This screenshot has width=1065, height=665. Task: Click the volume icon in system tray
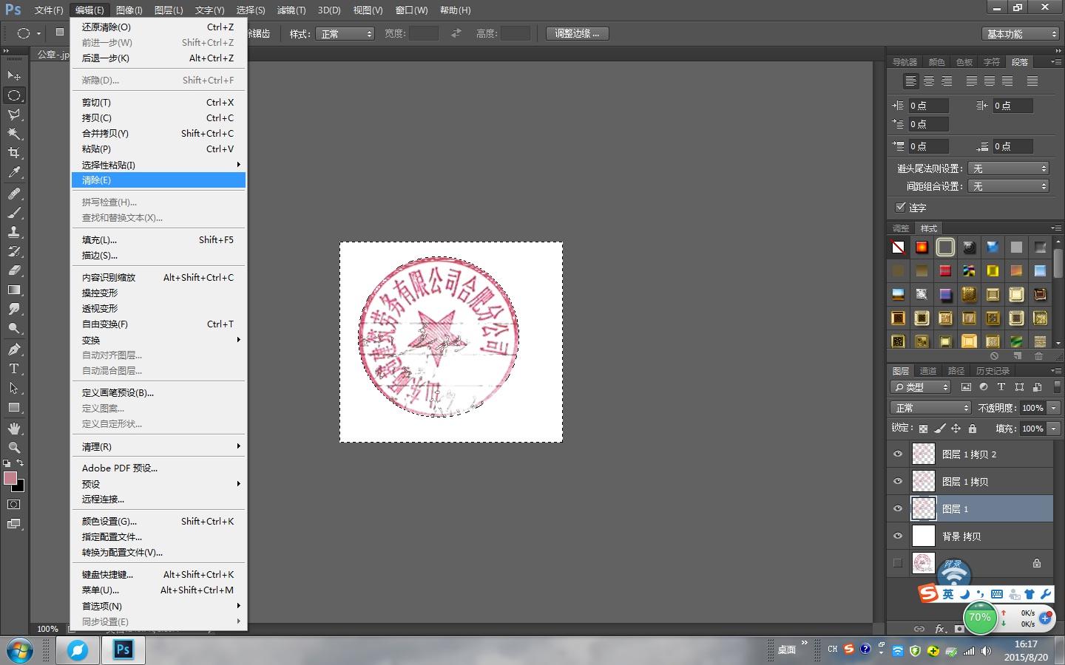[x=986, y=651]
